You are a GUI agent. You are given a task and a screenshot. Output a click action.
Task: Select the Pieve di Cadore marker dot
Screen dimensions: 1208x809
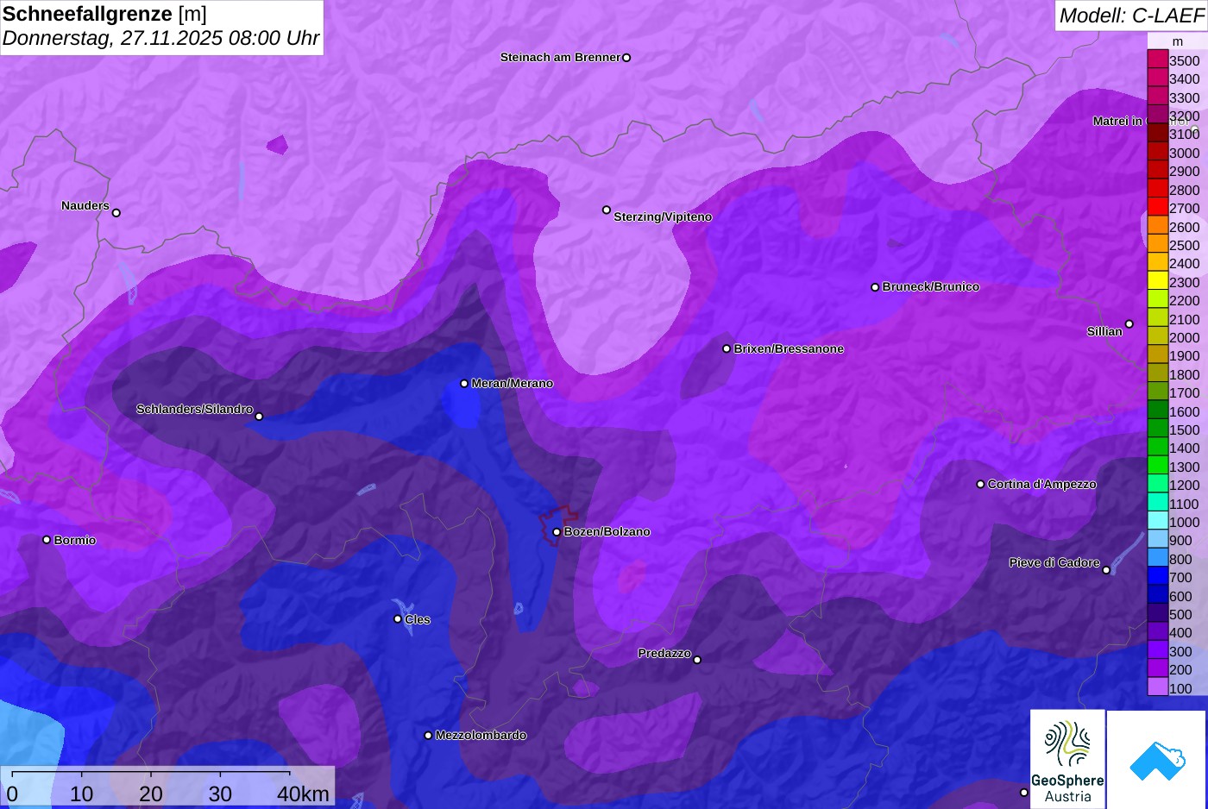click(x=1106, y=570)
